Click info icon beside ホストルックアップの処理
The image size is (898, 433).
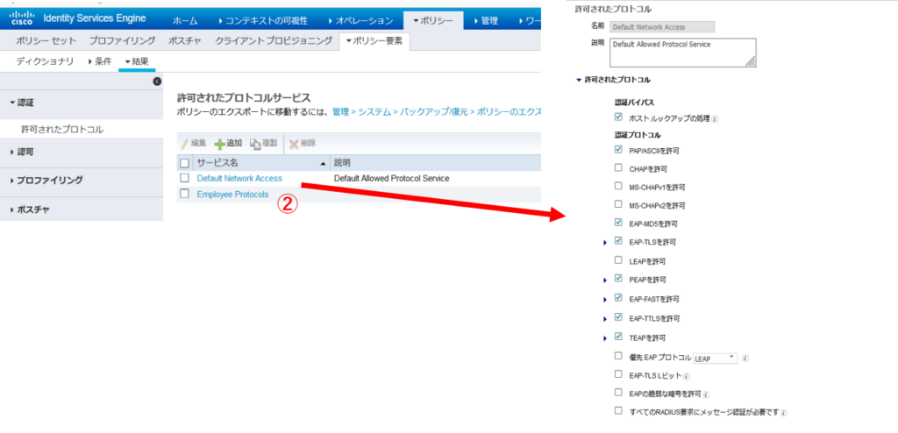click(715, 118)
